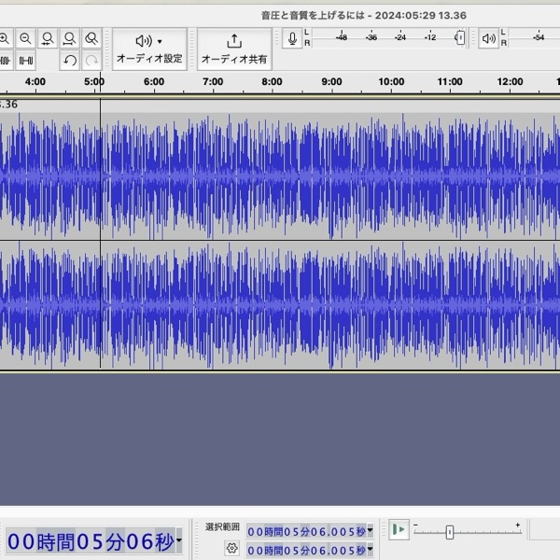
Task: Open selection toolbar gear settings
Action: [231, 549]
